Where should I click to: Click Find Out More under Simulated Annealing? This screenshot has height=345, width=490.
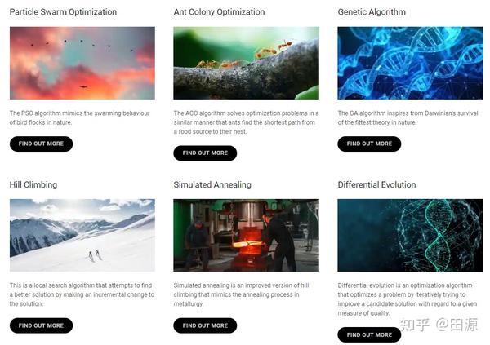tap(205, 325)
